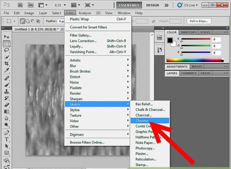The image size is (231, 169).
Task: Click the Design workspace button
Action: click(153, 5)
